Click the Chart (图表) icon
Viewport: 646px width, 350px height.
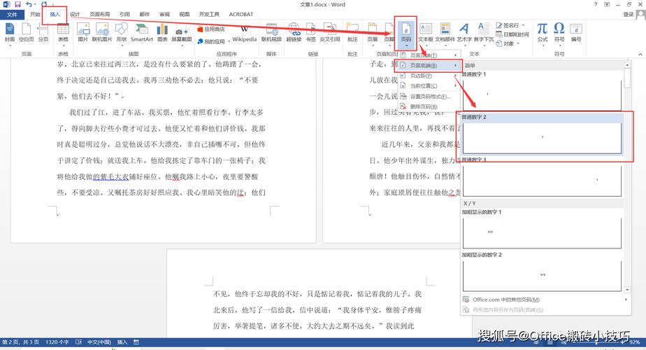(x=162, y=33)
